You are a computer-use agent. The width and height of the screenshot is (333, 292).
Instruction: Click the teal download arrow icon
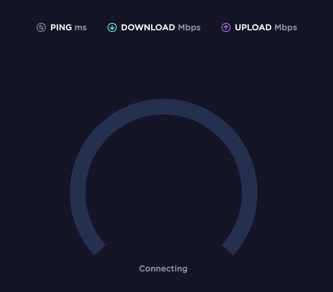pos(112,27)
